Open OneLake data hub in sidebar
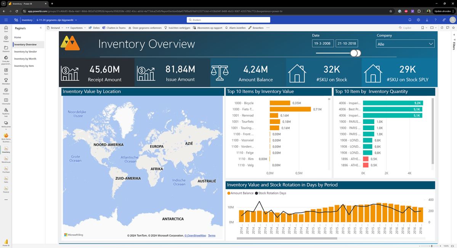The height and width of the screenshot is (248, 457). 6,59
